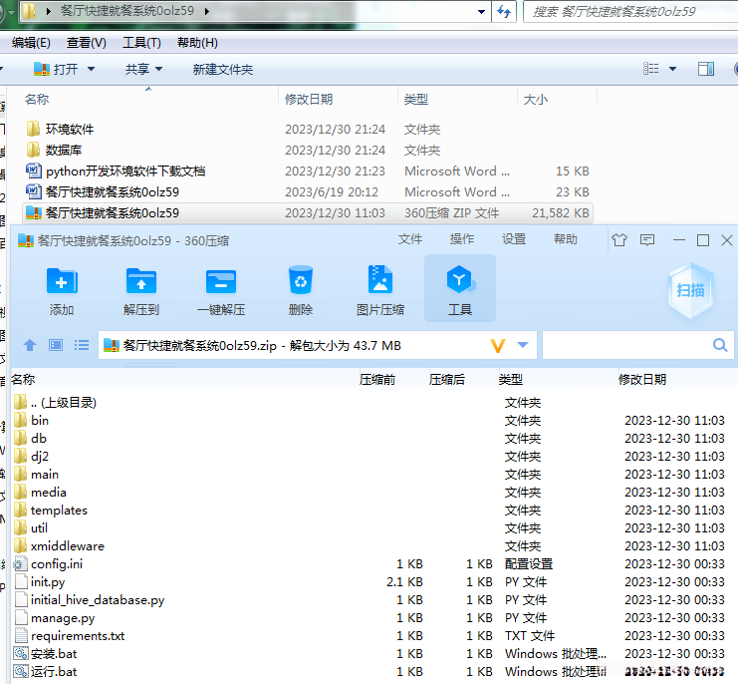
Task: Select the 数据库 folder icon
Action: 34,150
